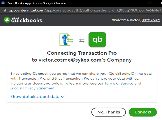Minimize the QuickBooks App Store window
162x120 pixels.
click(x=137, y=3)
